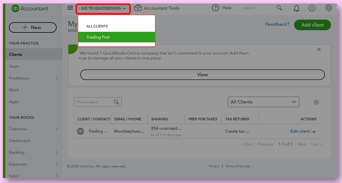The width and height of the screenshot is (342, 183).
Task: Expand the Banking chevron
Action: point(57,152)
